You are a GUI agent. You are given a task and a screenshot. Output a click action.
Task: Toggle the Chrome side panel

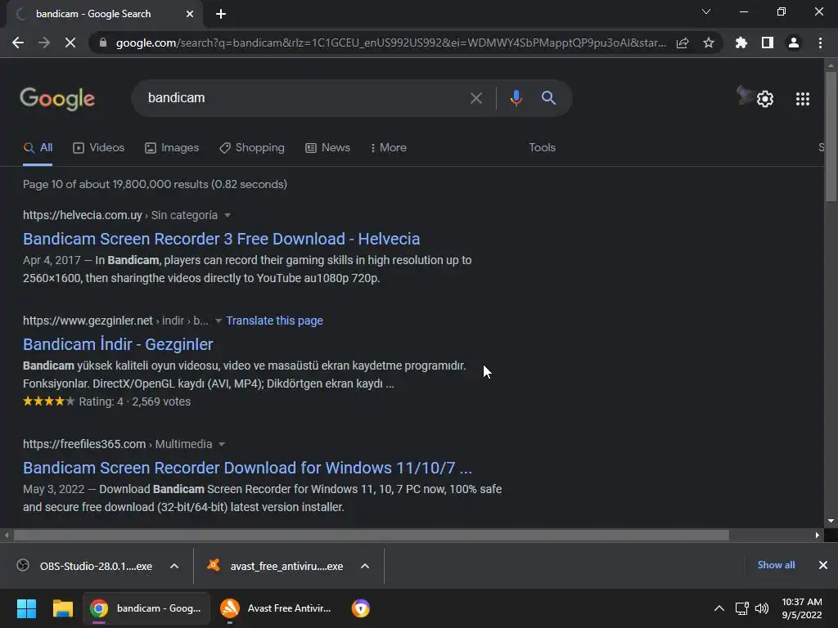point(768,43)
